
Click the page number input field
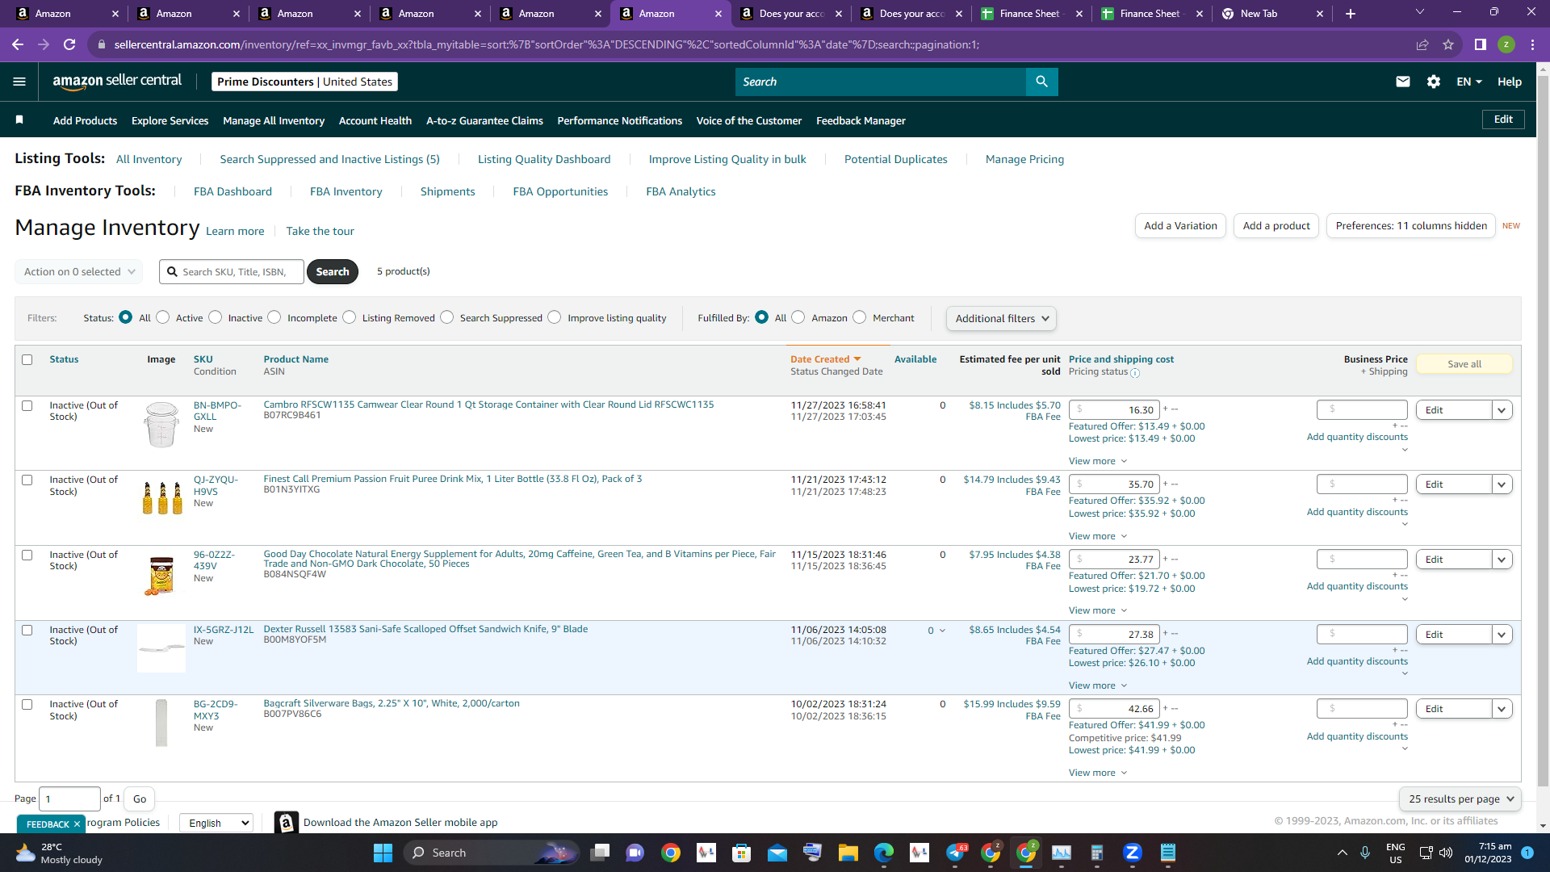[x=69, y=799]
